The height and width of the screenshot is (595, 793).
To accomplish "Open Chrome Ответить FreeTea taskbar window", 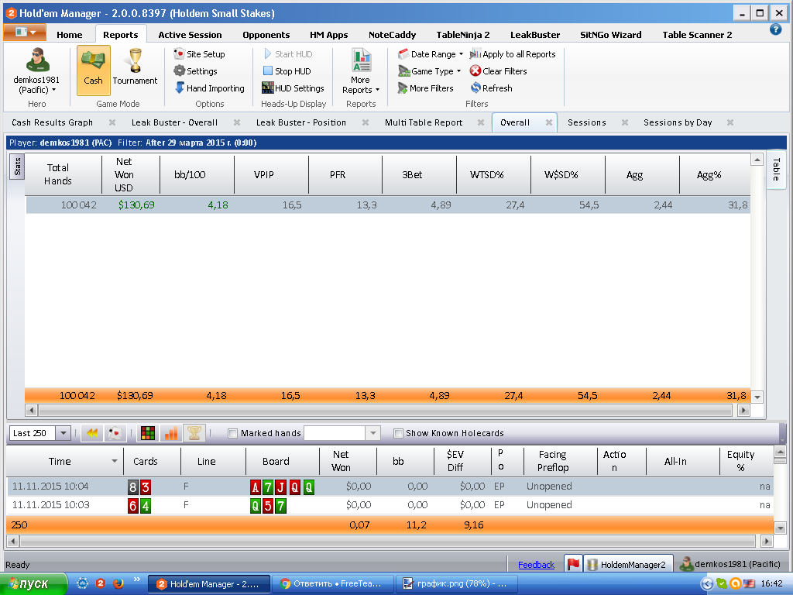I will (332, 584).
